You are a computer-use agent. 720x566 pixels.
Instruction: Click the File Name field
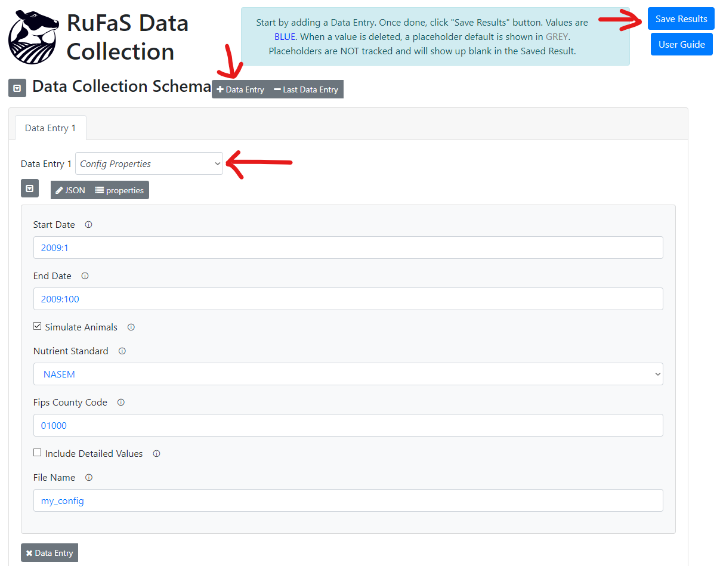point(348,500)
